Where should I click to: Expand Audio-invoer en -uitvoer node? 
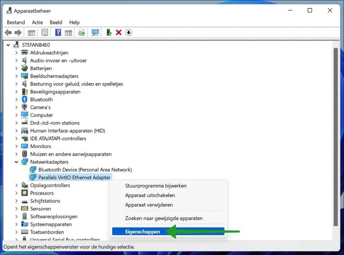coord(16,60)
